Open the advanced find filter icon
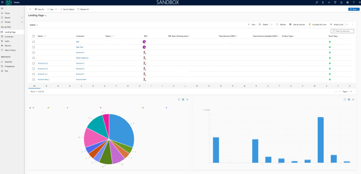Screen dimensions: 361x174 point(335,2)
